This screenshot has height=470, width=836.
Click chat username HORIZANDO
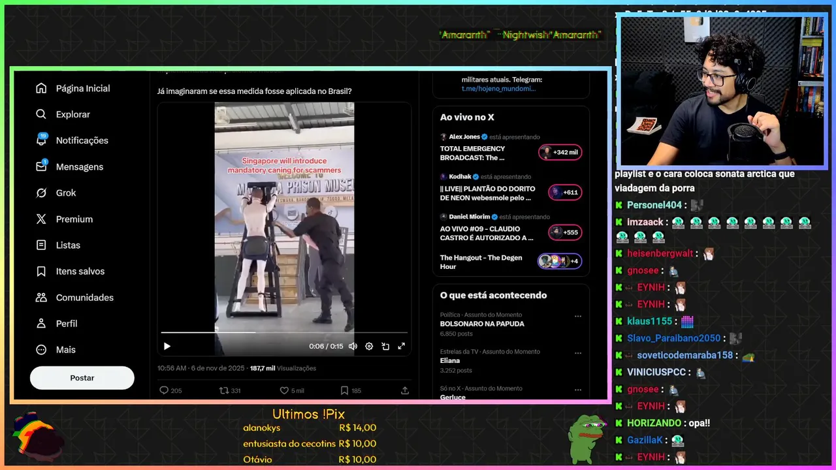[x=654, y=423]
